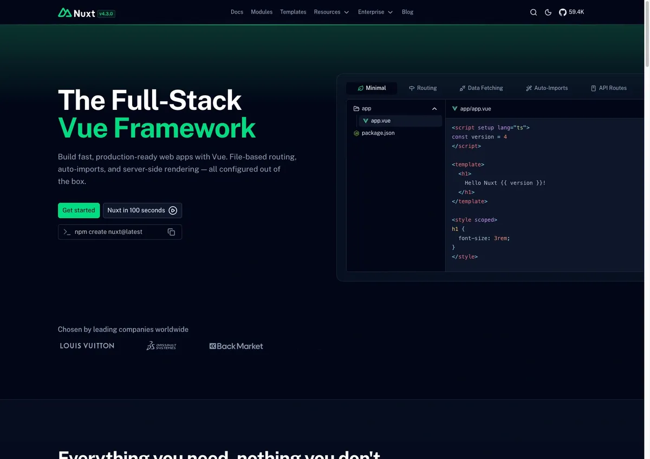The width and height of the screenshot is (650, 459).
Task: Switch to the Routing tab
Action: click(x=422, y=88)
